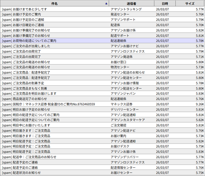The width and height of the screenshot is (205, 176).
Task: Sort emails by サイズ column header
Action: 190,4
